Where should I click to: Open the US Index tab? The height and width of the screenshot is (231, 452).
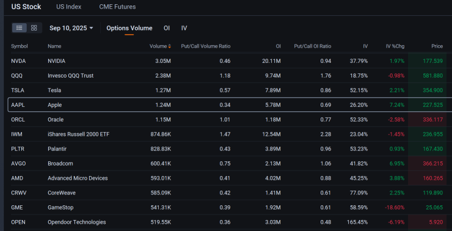tap(68, 7)
